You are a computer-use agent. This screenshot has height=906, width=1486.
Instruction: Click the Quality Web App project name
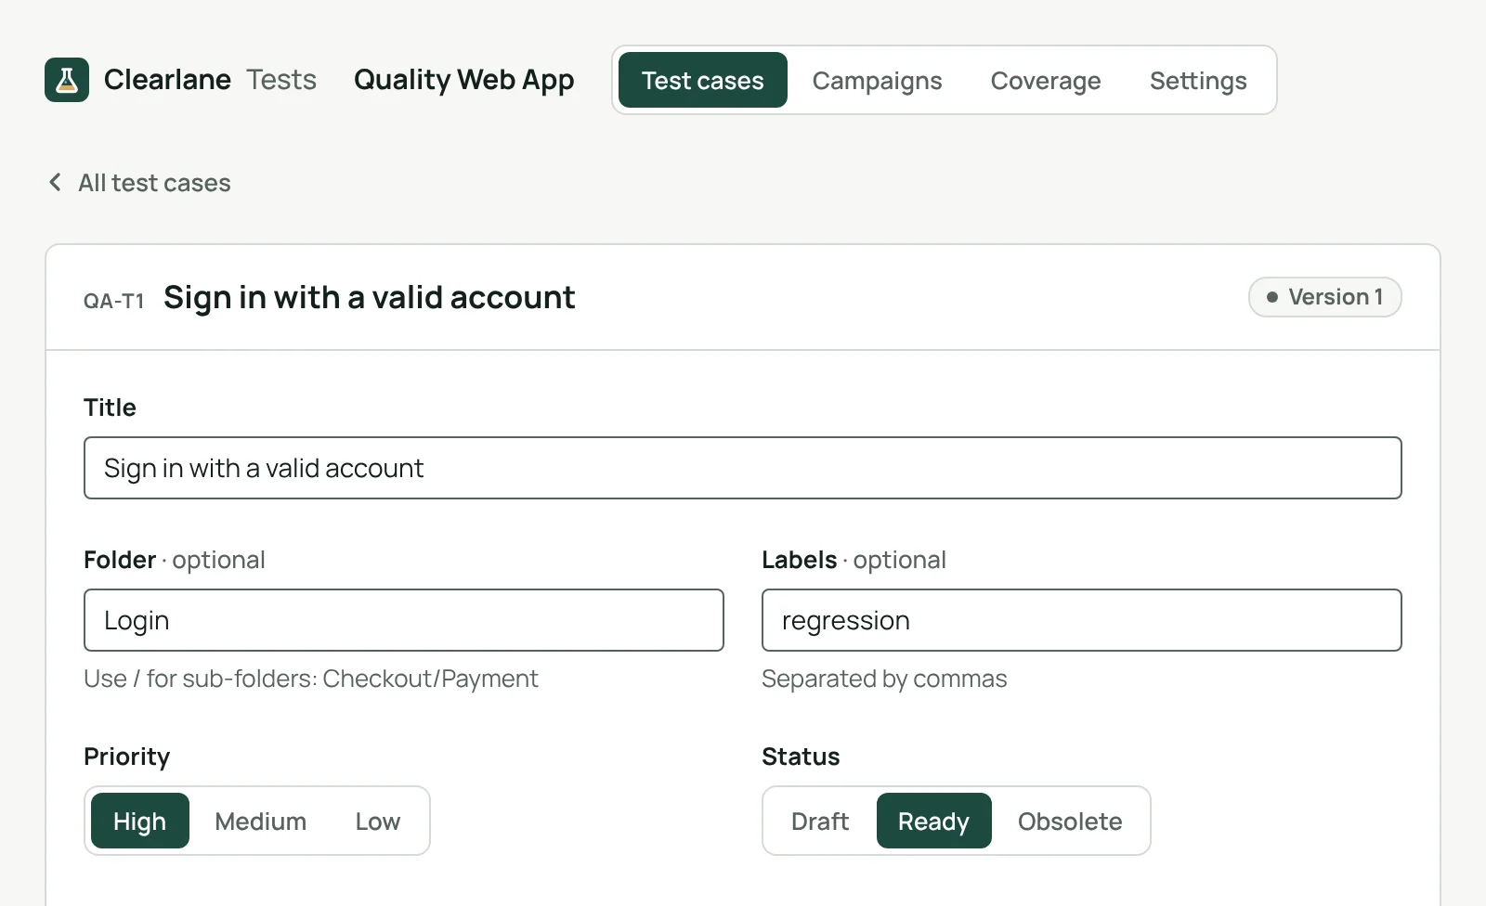click(464, 80)
